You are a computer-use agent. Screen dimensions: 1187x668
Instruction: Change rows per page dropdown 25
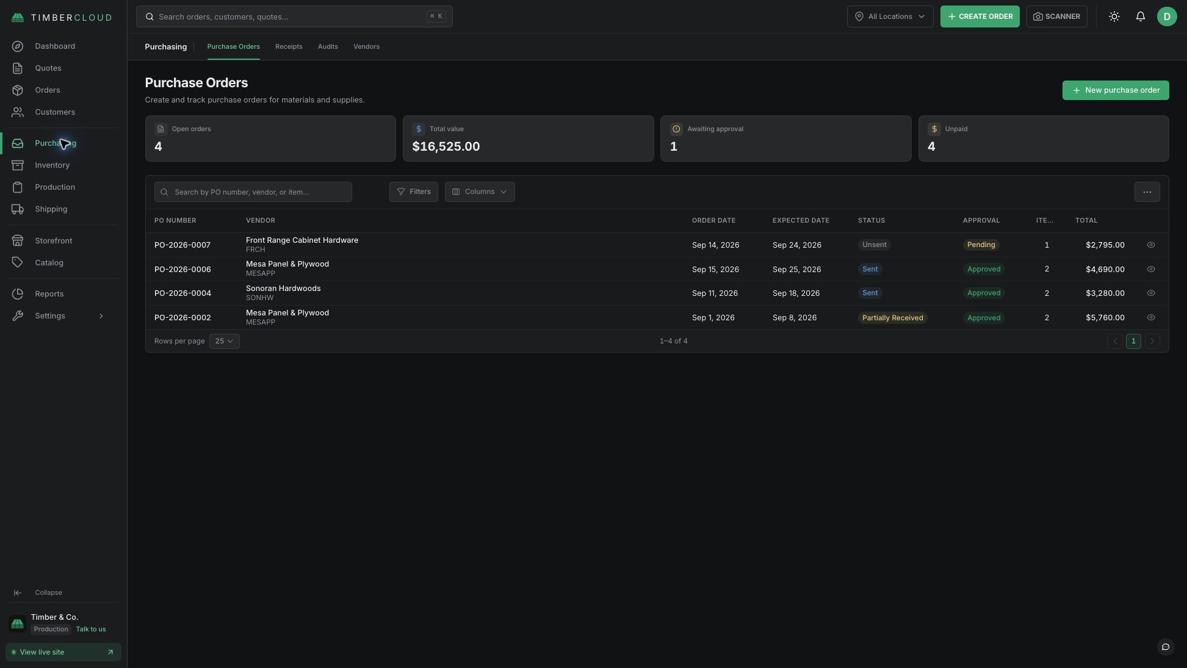point(225,341)
